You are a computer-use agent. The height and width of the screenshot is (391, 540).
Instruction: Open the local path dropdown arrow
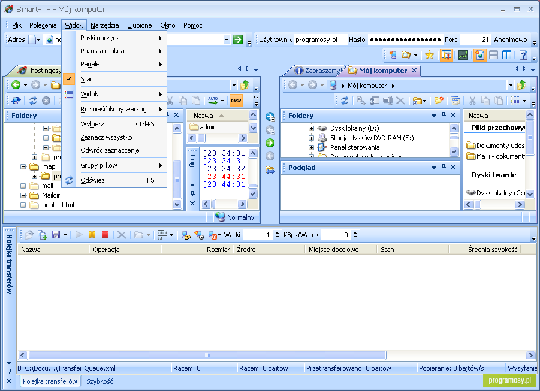511,85
